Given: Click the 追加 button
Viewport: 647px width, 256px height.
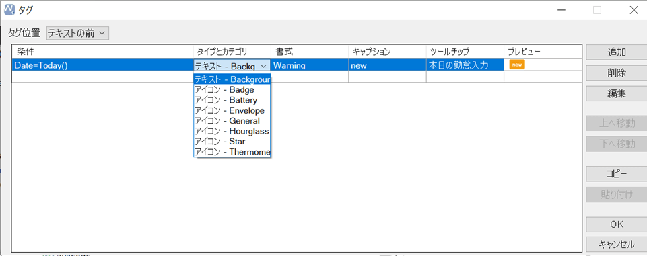Looking at the screenshot, I should pos(617,52).
